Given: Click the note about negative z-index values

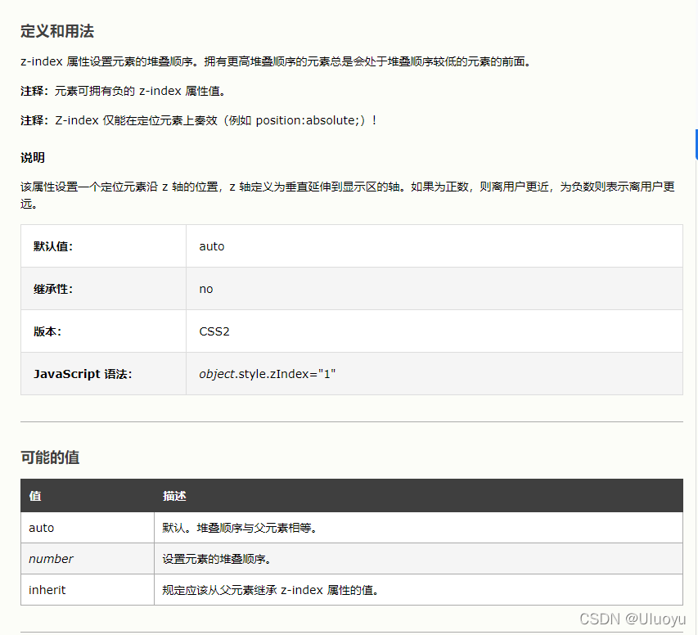Looking at the screenshot, I should click(124, 91).
